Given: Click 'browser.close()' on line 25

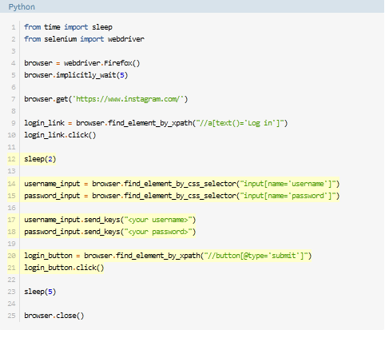Looking at the screenshot, I should coord(54,316).
